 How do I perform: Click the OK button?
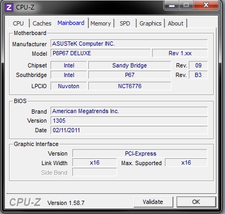(196, 202)
